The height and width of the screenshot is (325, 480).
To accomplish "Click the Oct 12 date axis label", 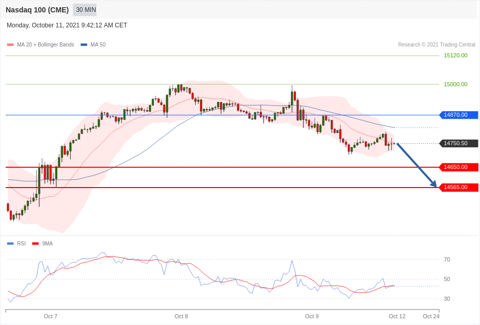I will coord(397,316).
